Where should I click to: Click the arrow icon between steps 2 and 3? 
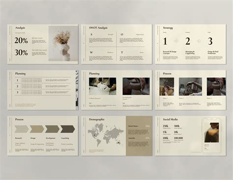click(199, 41)
